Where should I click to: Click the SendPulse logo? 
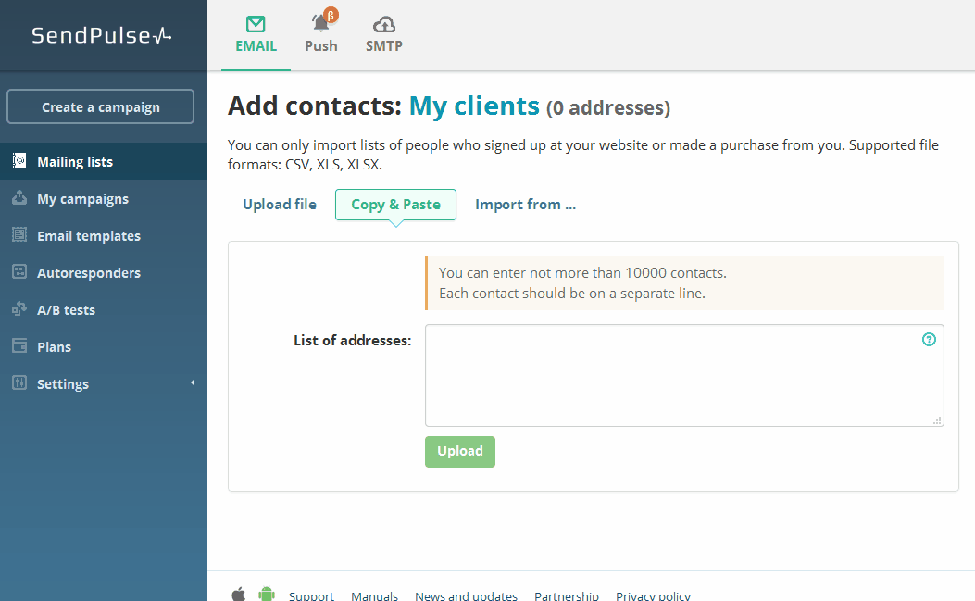[x=102, y=35]
